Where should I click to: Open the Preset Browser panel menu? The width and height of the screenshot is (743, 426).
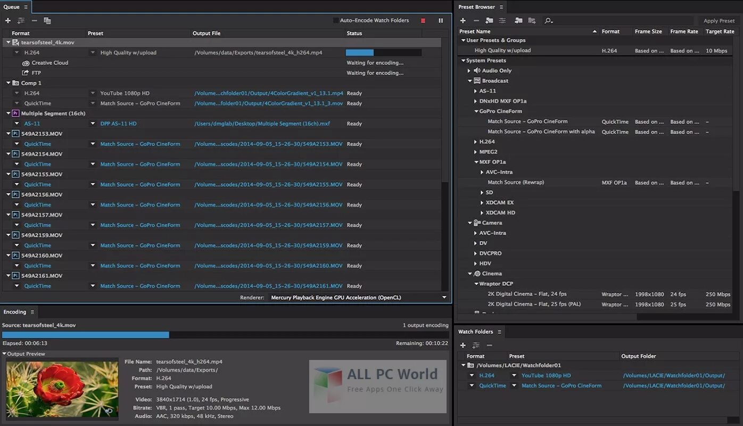click(501, 7)
